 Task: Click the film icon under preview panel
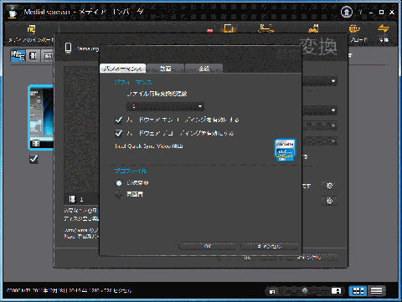tap(72, 199)
